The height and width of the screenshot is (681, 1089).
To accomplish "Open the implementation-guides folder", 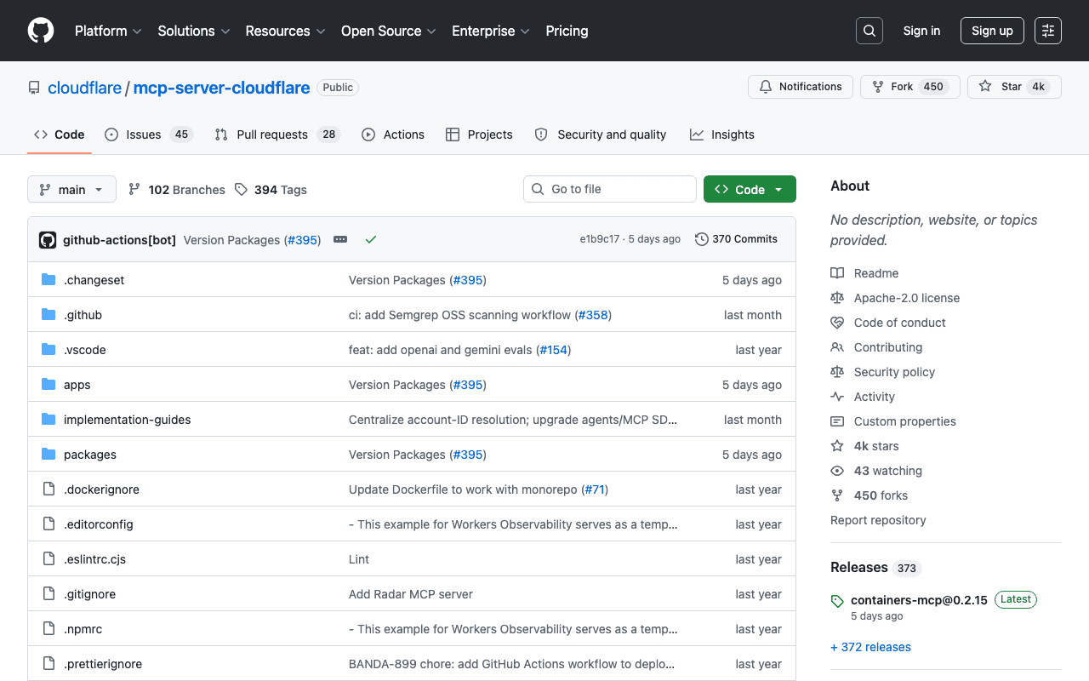I will tap(128, 420).
